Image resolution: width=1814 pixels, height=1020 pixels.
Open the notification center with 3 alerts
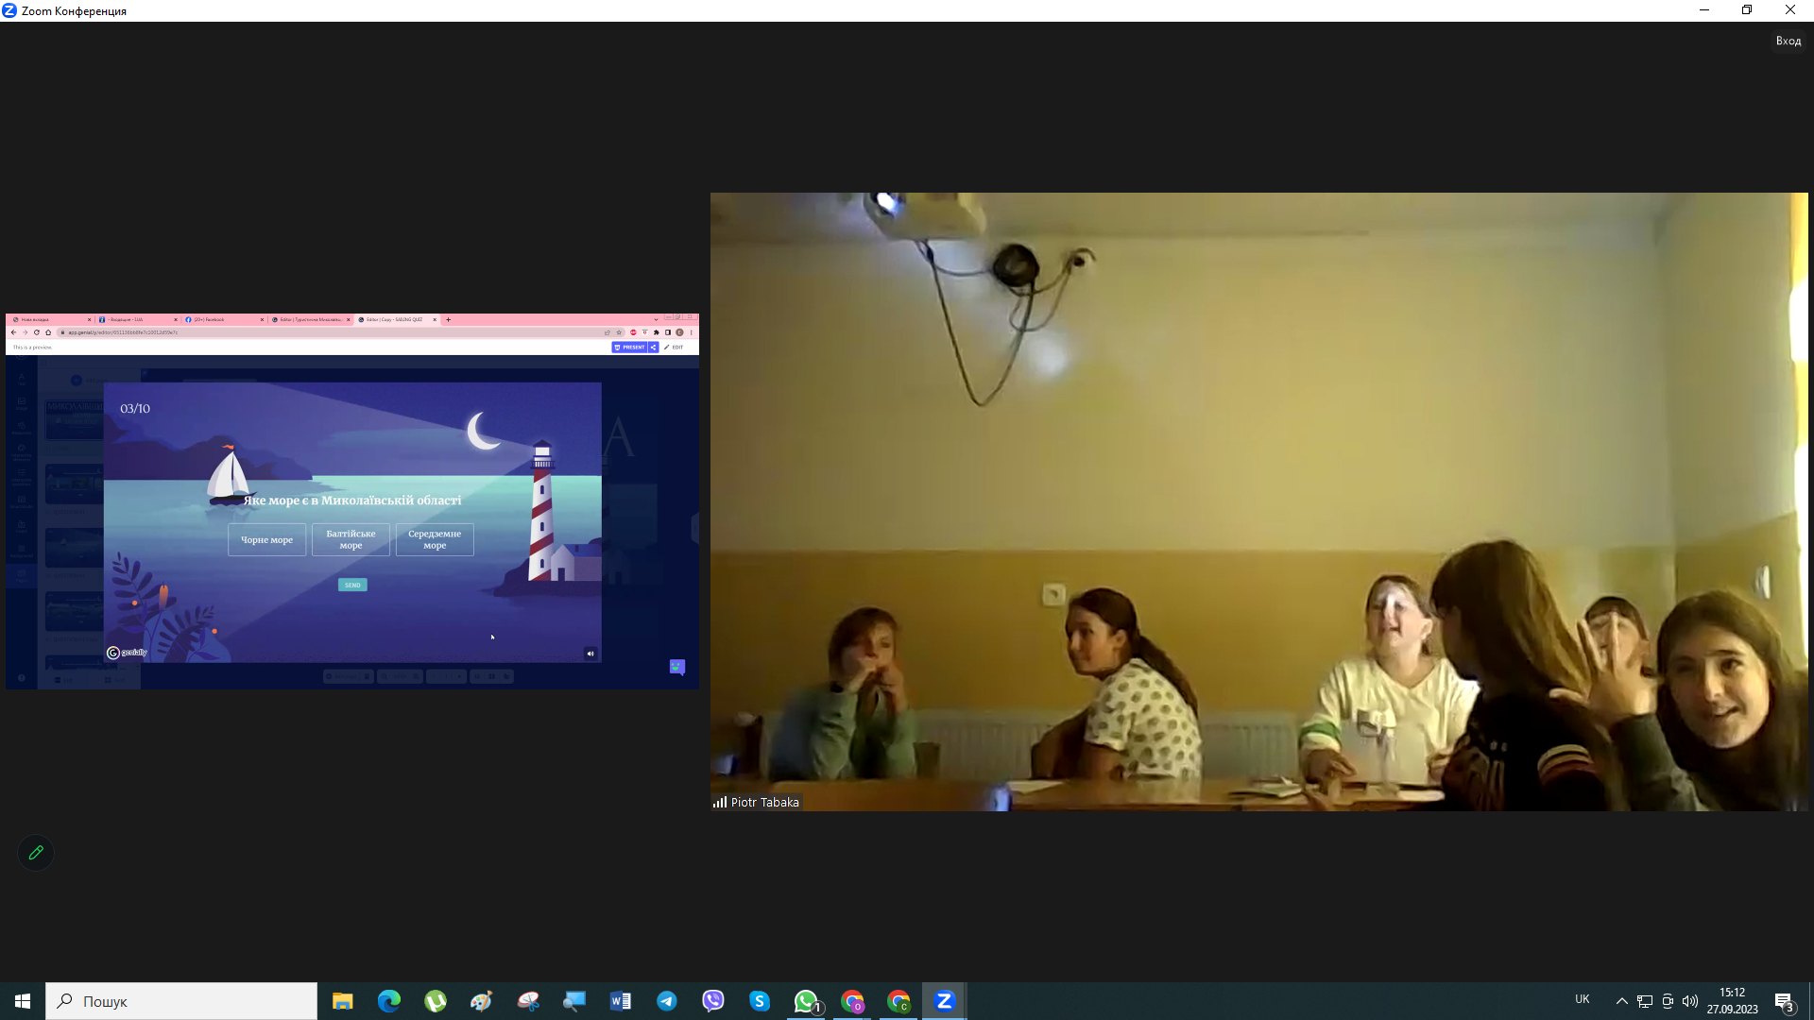[1784, 1001]
